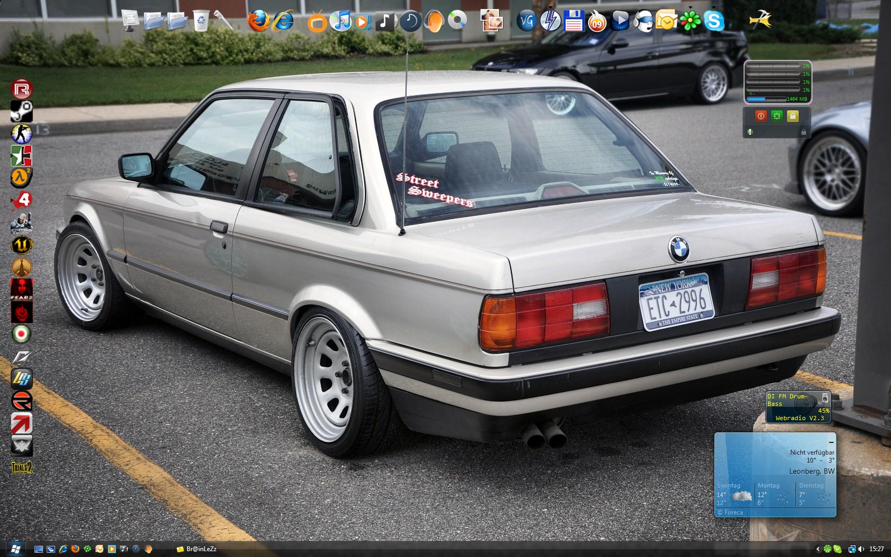This screenshot has width=891, height=557.
Task: Click the 15:27 taskbar clock
Action: coord(876,549)
